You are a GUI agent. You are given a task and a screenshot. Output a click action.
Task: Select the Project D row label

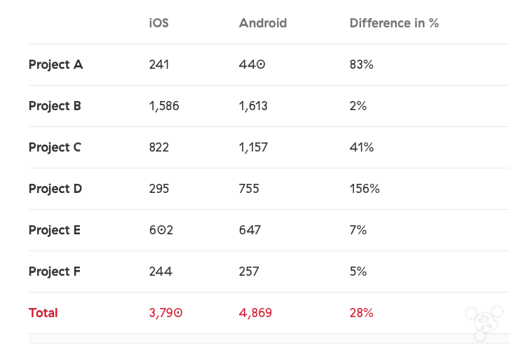coord(55,189)
